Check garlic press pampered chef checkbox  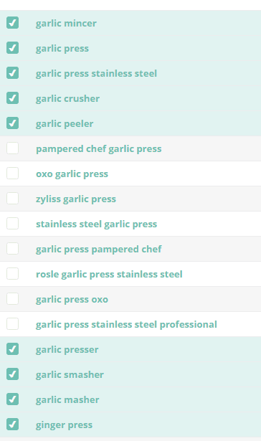coord(13,249)
